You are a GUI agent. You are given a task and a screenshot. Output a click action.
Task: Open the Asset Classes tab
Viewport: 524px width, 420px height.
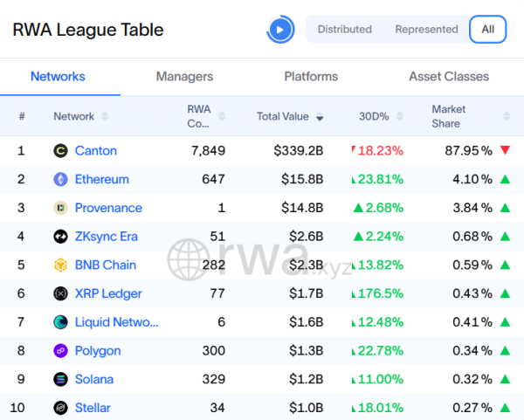(449, 77)
